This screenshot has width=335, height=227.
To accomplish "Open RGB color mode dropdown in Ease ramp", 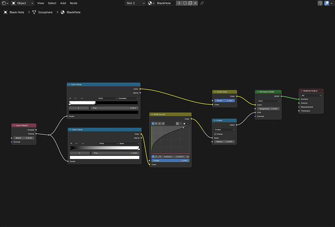I will 109,144.
